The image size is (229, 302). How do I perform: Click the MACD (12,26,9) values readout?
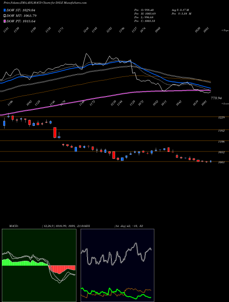coord(63,226)
